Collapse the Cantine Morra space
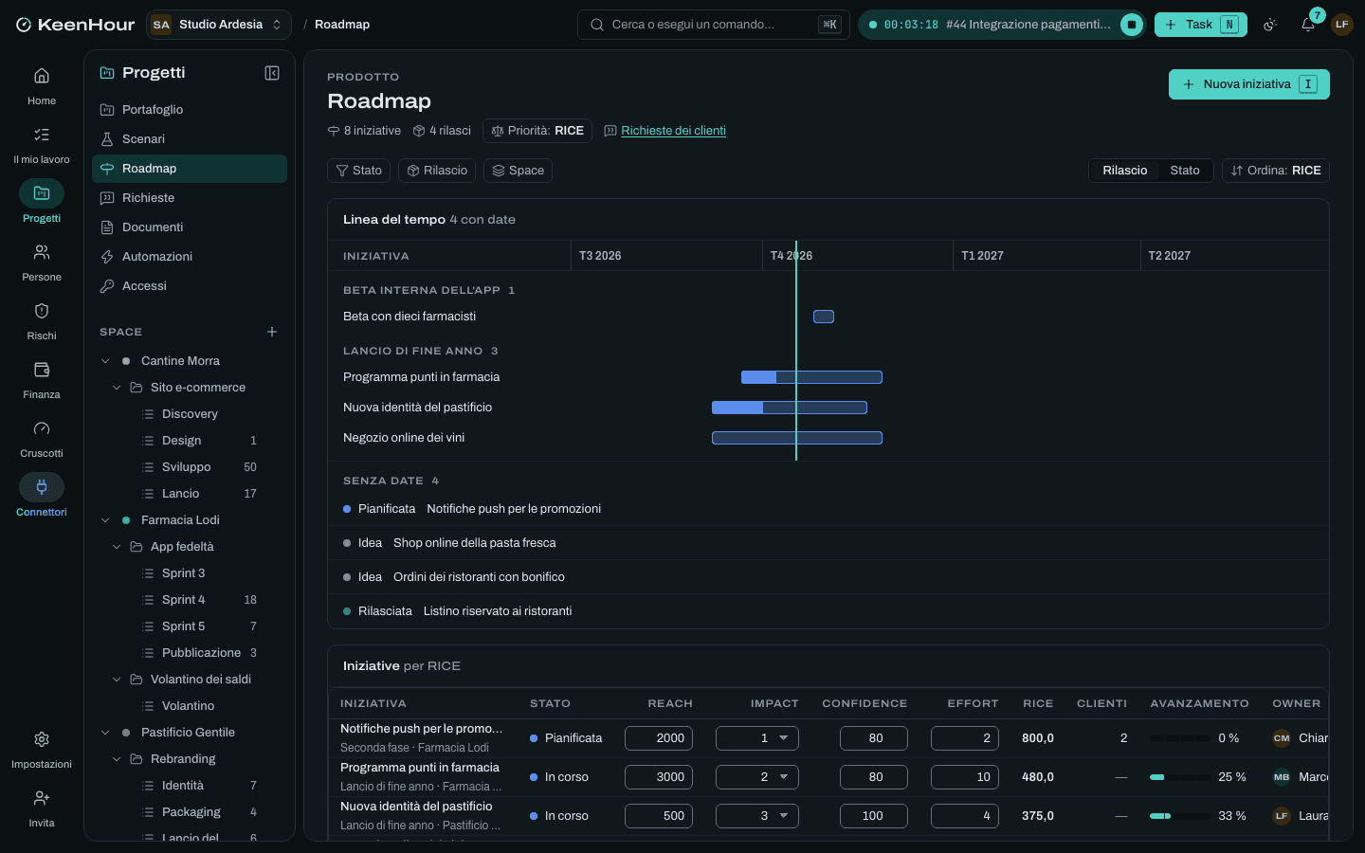Image resolution: width=1365 pixels, height=853 pixels. click(x=105, y=361)
